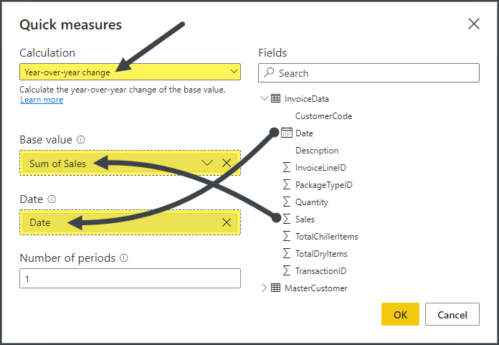This screenshot has height=345, width=499.
Task: Open the Sum of Sales aggregation chevron
Action: click(208, 164)
